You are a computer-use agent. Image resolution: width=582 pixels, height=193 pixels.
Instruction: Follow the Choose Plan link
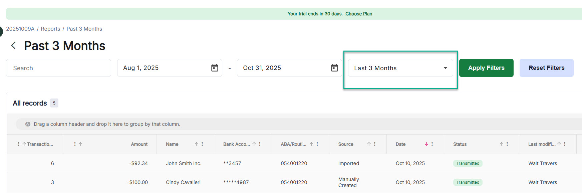(x=358, y=14)
